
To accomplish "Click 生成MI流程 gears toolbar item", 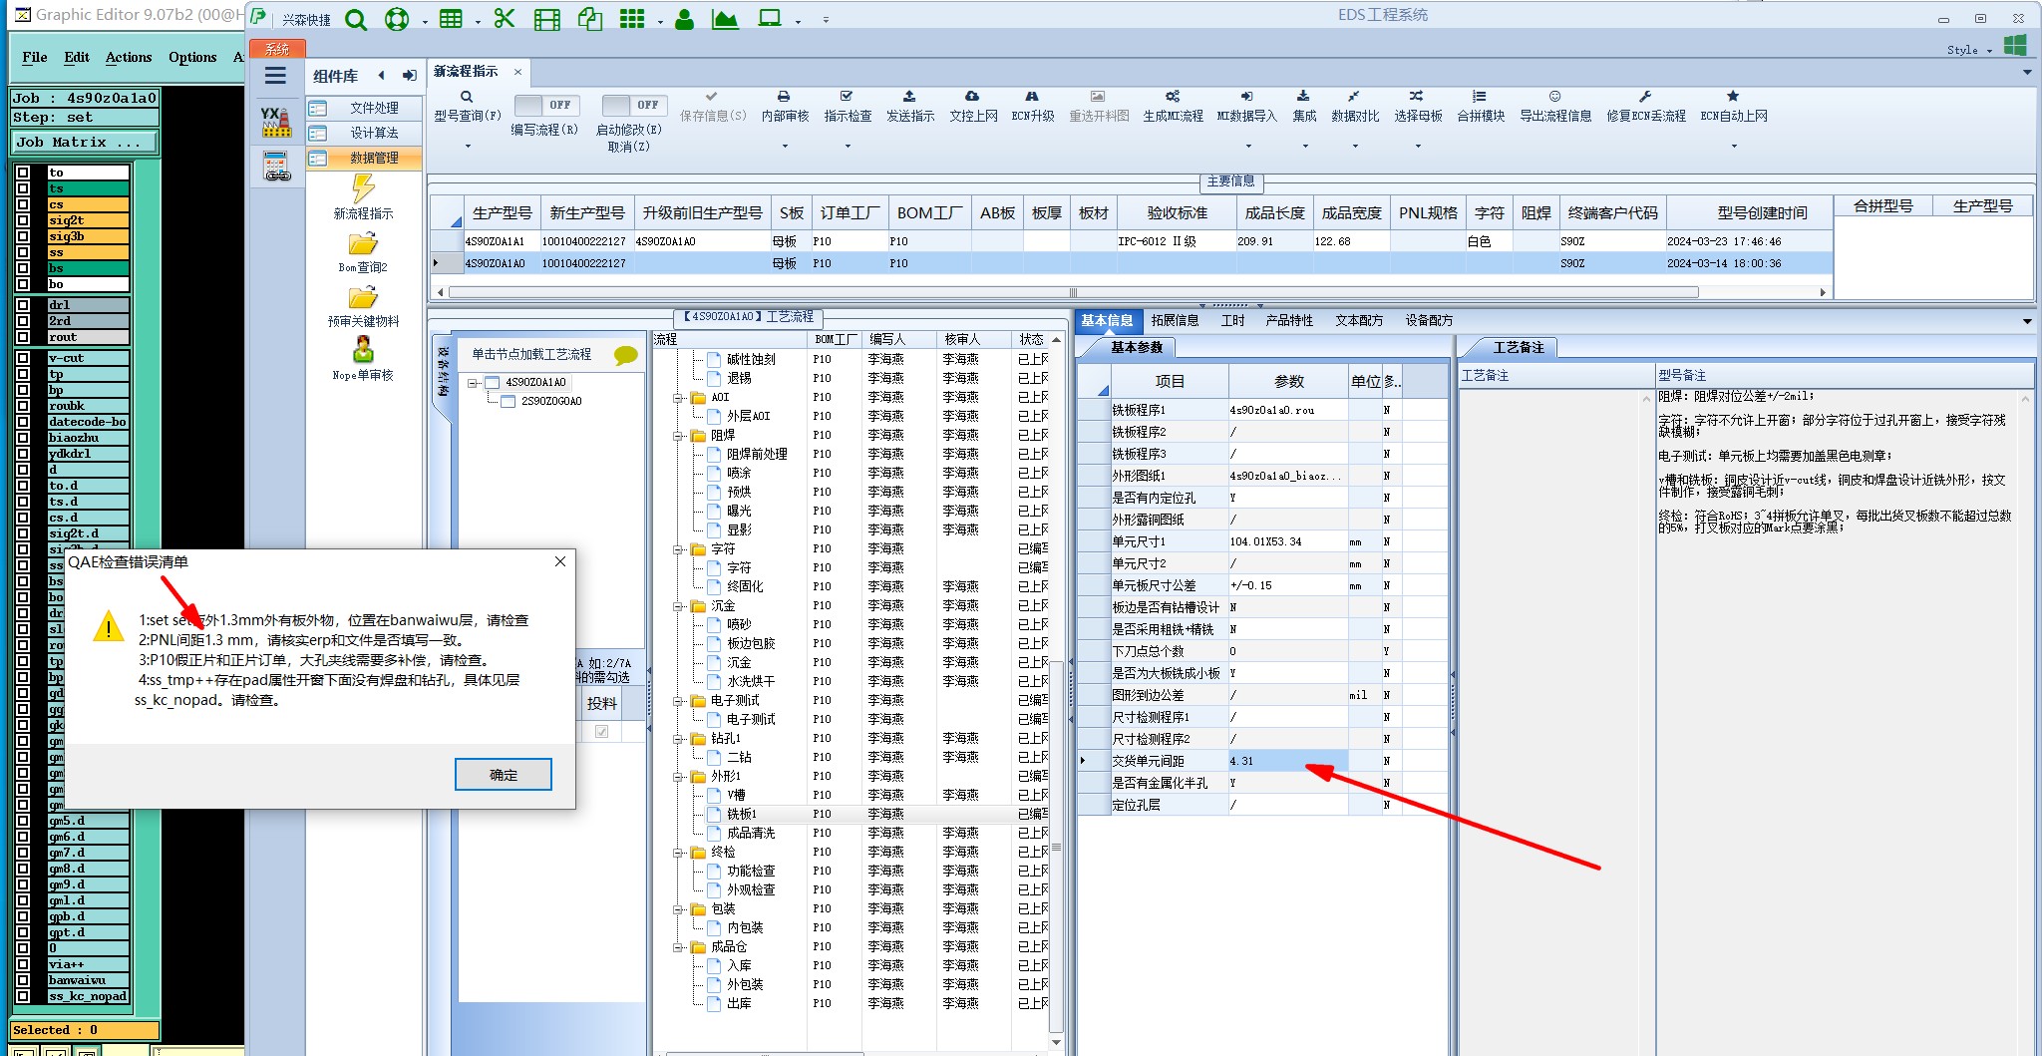I will pos(1173,107).
